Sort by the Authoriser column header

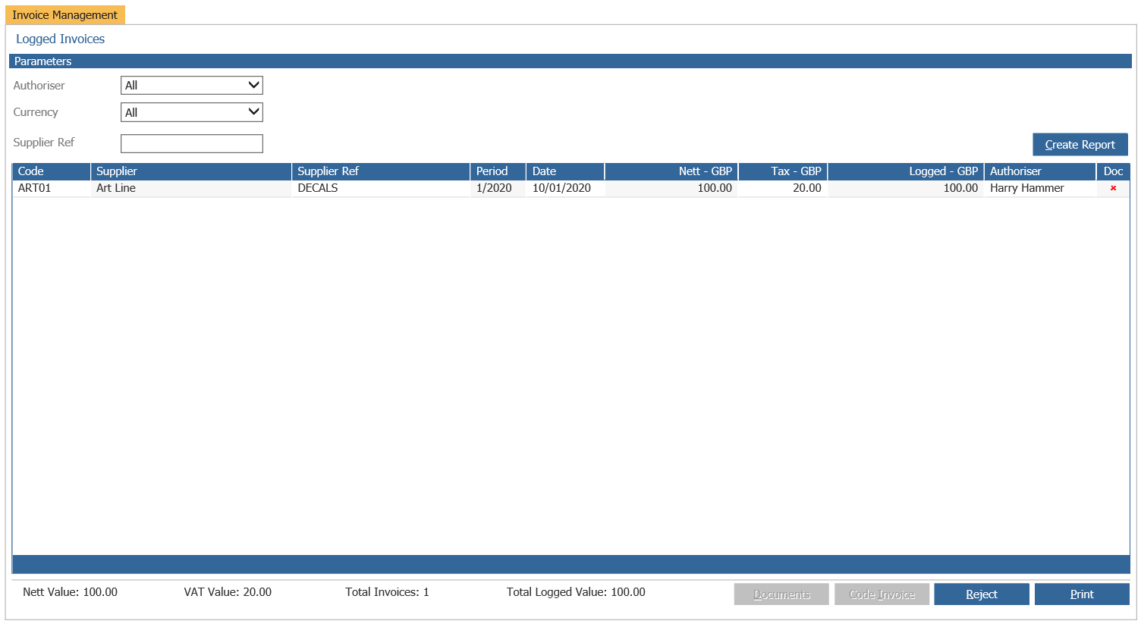tap(1040, 171)
